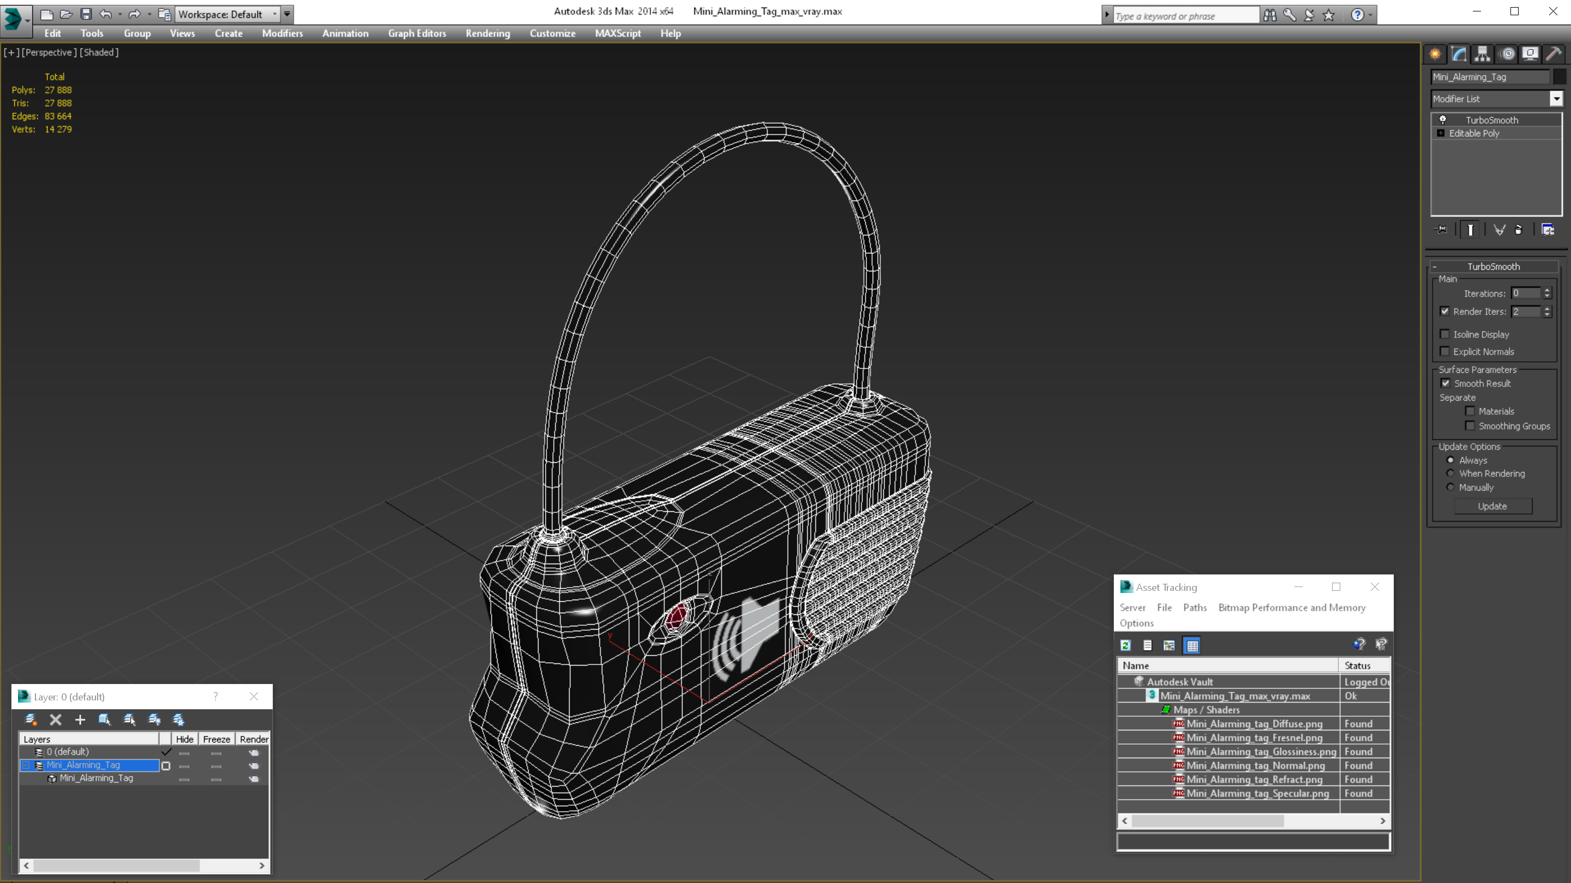This screenshot has height=883, width=1571.
Task: Expand the Editable Poly modifier entry
Action: pos(1441,134)
